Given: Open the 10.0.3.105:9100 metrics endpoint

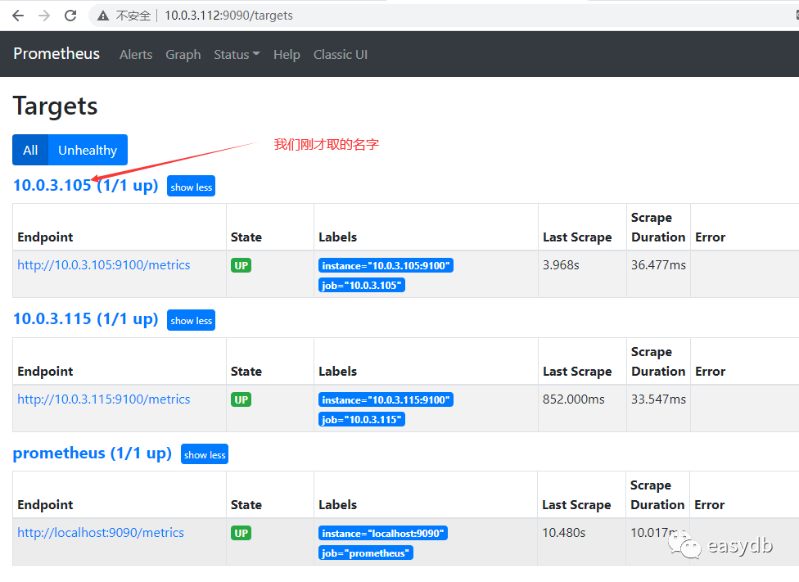Looking at the screenshot, I should pyautogui.click(x=104, y=265).
